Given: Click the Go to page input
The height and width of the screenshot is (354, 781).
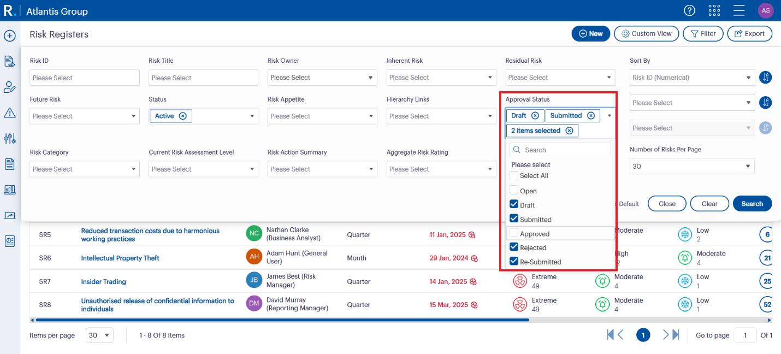Looking at the screenshot, I should click(x=745, y=335).
